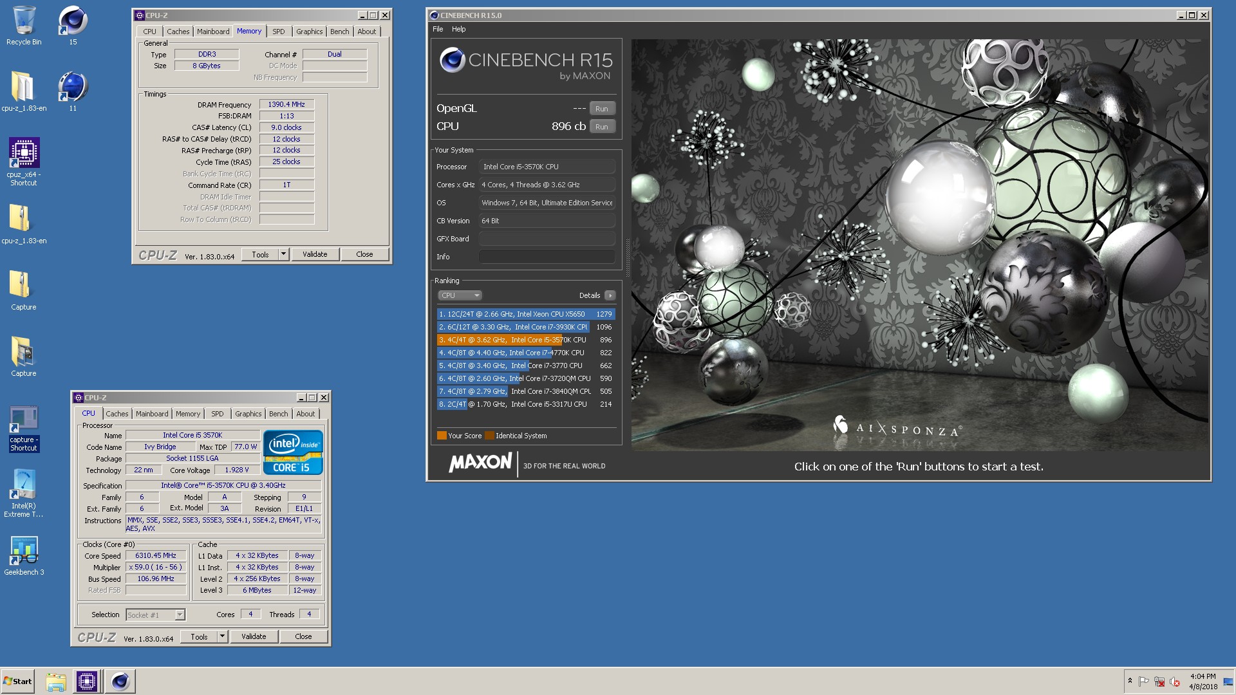This screenshot has width=1236, height=695.
Task: Click the rendered scene preview image
Action: (x=919, y=245)
